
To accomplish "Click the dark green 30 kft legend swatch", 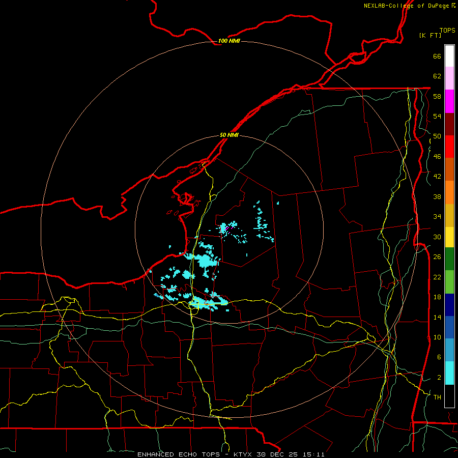I will 449,259.
